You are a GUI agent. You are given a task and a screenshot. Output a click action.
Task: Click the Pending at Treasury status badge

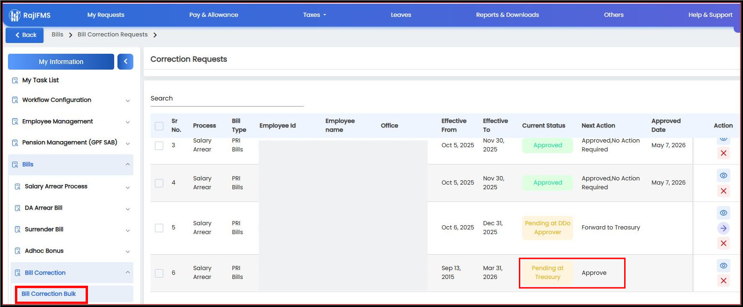pos(547,272)
